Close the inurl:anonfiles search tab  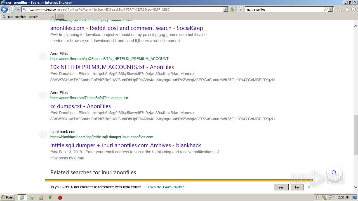tap(52, 17)
